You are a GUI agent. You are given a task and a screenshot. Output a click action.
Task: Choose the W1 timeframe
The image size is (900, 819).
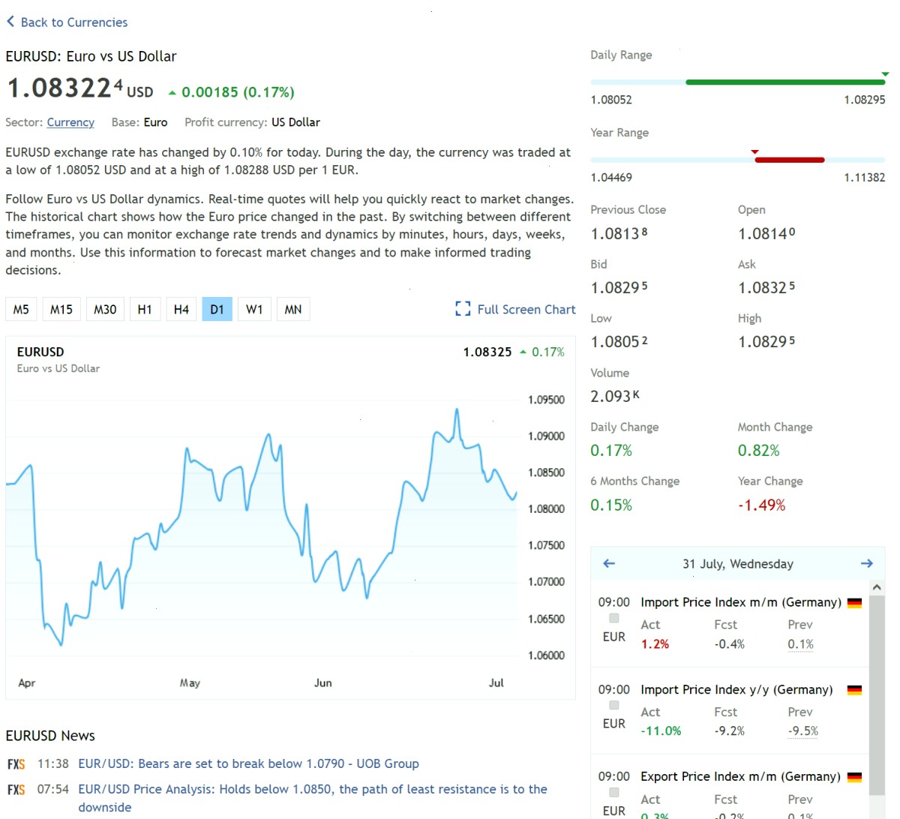click(x=254, y=309)
